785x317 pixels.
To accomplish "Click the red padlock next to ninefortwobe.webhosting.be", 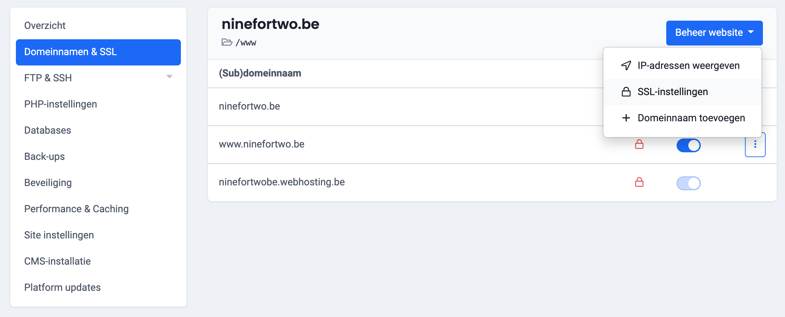I will (x=639, y=182).
